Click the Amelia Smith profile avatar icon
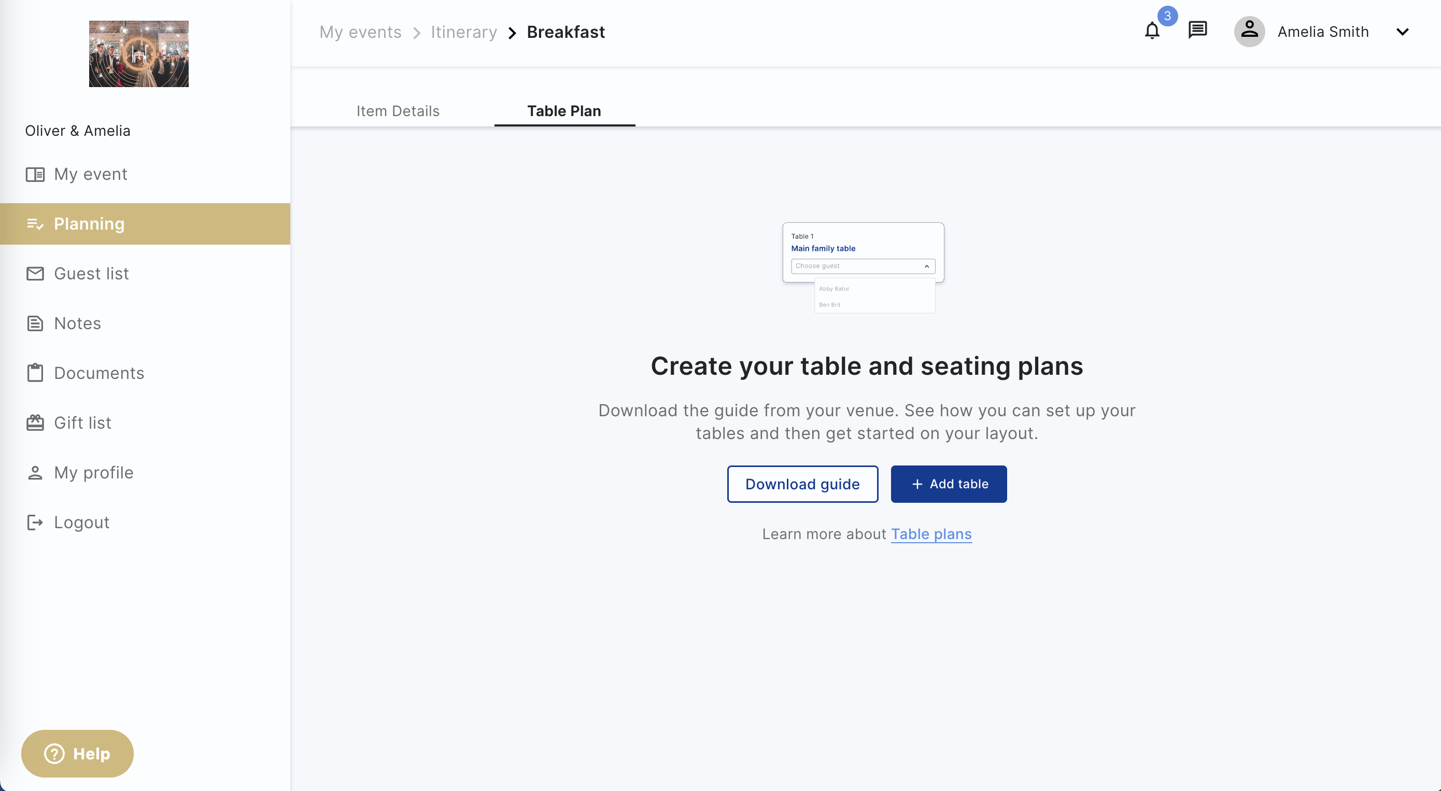 (x=1250, y=31)
